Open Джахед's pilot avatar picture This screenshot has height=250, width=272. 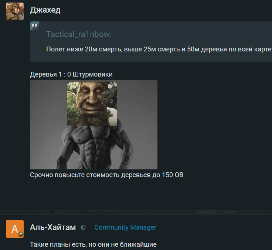(x=15, y=11)
